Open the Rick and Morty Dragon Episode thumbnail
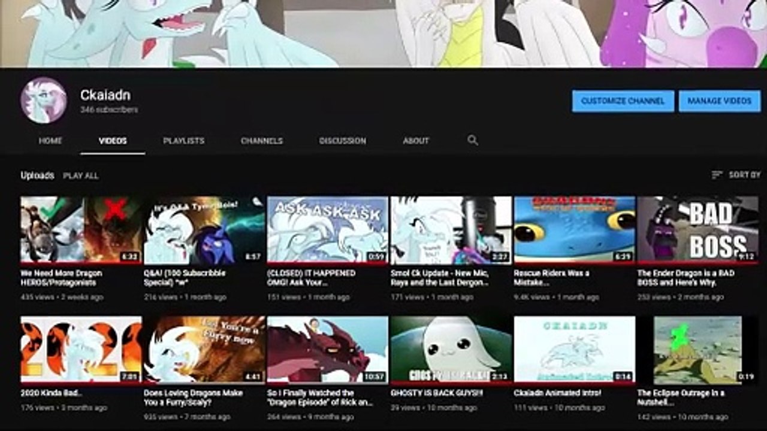This screenshot has height=431, width=767. tap(327, 350)
